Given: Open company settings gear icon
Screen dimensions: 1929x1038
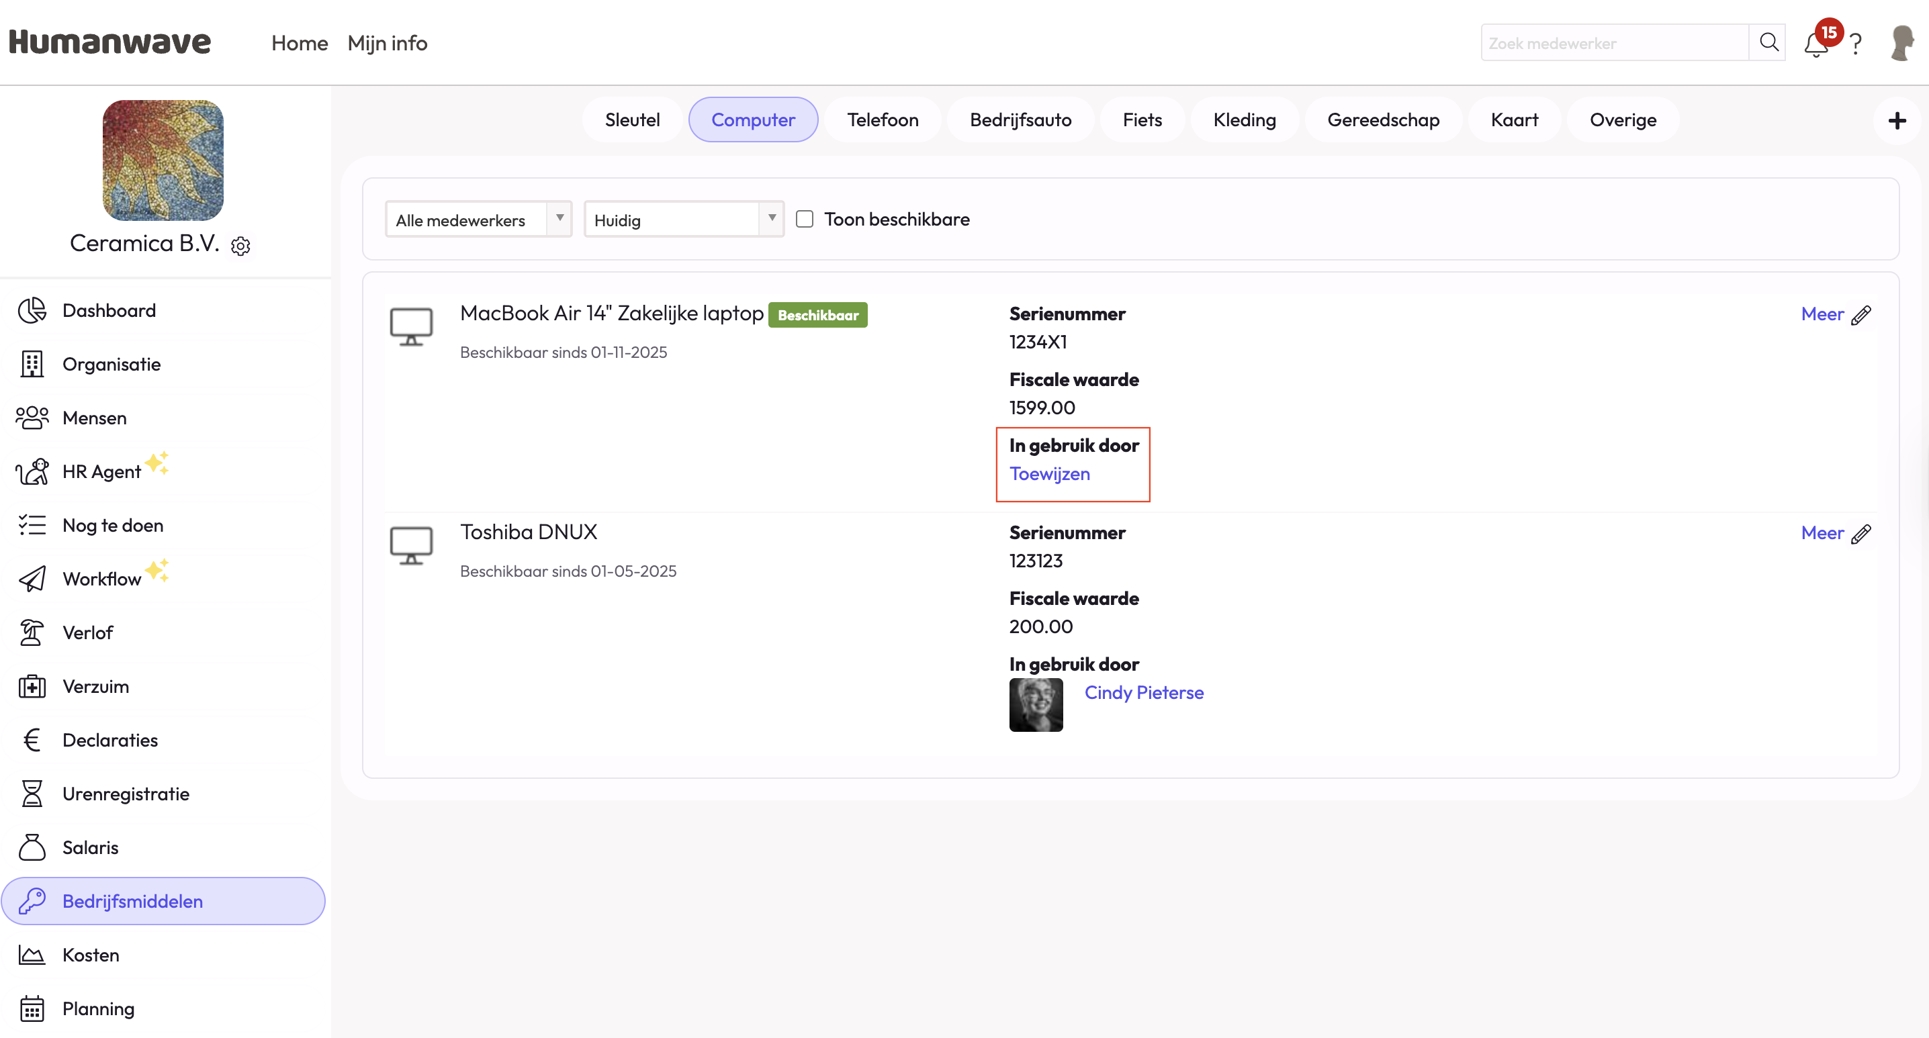Looking at the screenshot, I should click(x=240, y=246).
